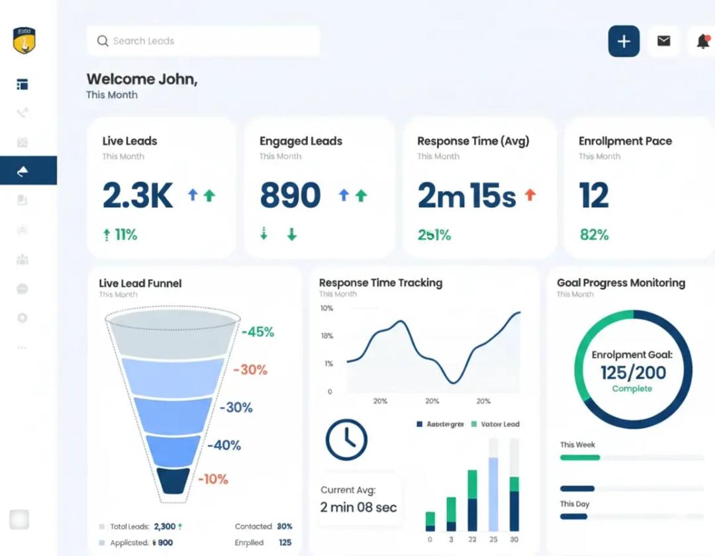Open the chat icon in the sidebar
The width and height of the screenshot is (715, 556).
tap(22, 289)
